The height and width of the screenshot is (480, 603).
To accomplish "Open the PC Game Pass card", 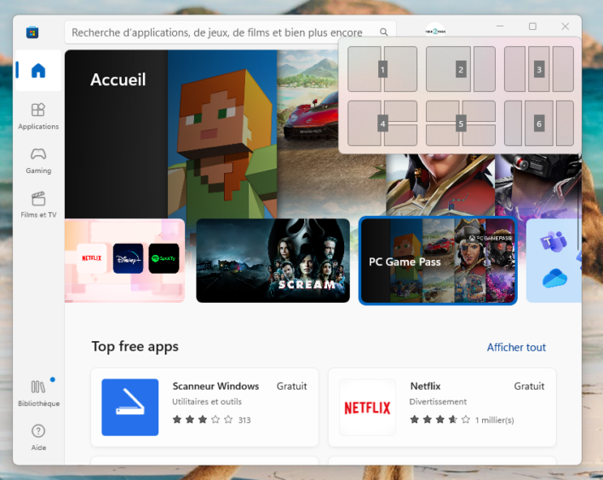I will pos(438,261).
